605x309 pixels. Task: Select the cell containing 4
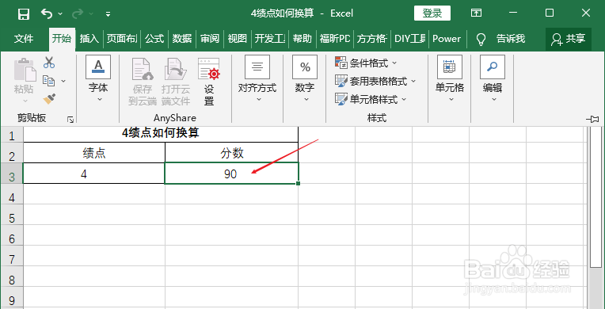(94, 174)
